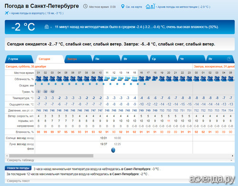This screenshot has height=186, width=238.
Task: Click the Облачность, % row label
Action: pos(24,79)
